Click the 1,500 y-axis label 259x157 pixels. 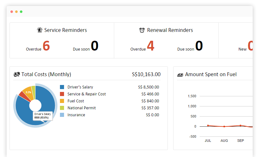click(192, 96)
